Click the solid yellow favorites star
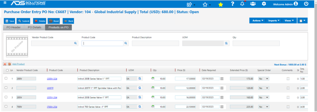 coord(220,4)
